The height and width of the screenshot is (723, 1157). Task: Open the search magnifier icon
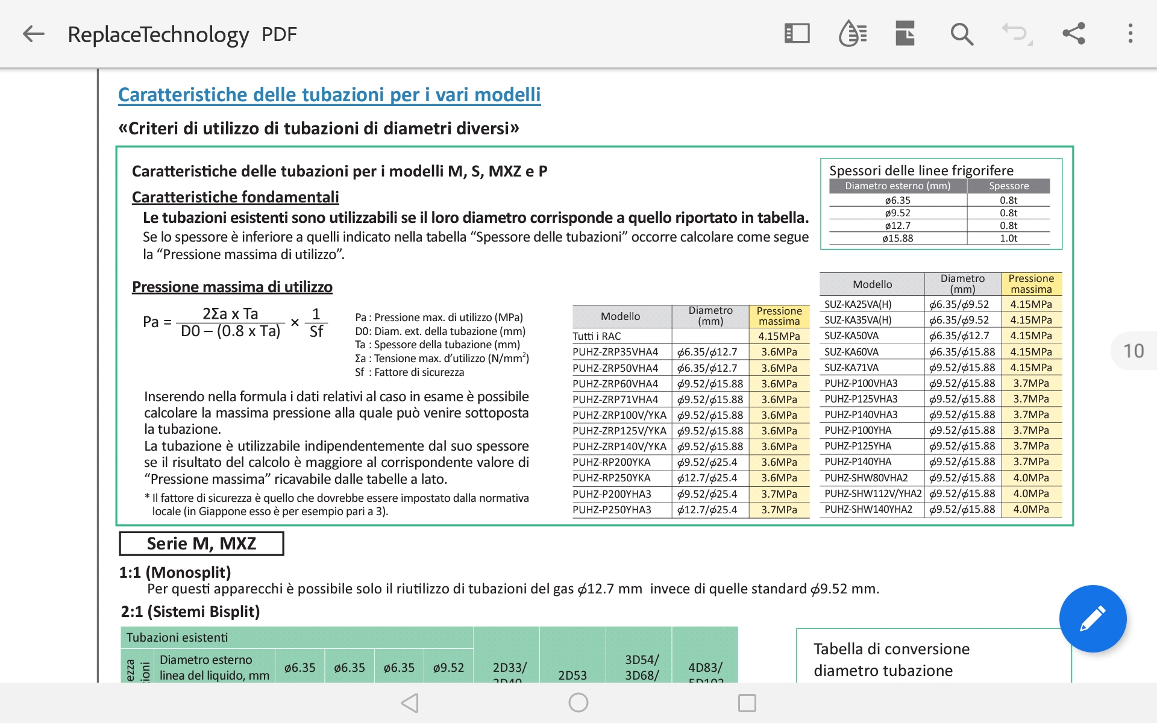961,34
